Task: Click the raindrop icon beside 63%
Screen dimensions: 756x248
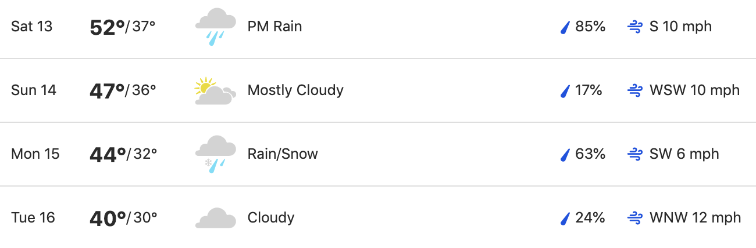Action: tap(564, 155)
